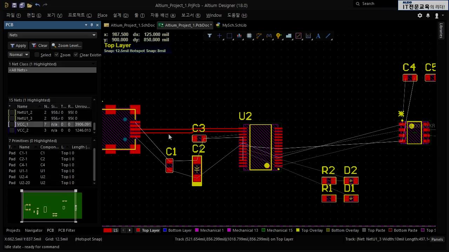Image resolution: width=449 pixels, height=252 pixels.
Task: Open Zoom Level settings
Action: click(x=66, y=45)
